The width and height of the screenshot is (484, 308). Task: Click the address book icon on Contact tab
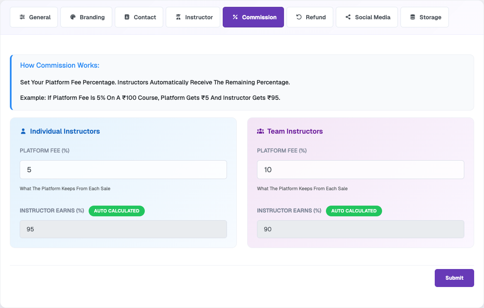[127, 17]
